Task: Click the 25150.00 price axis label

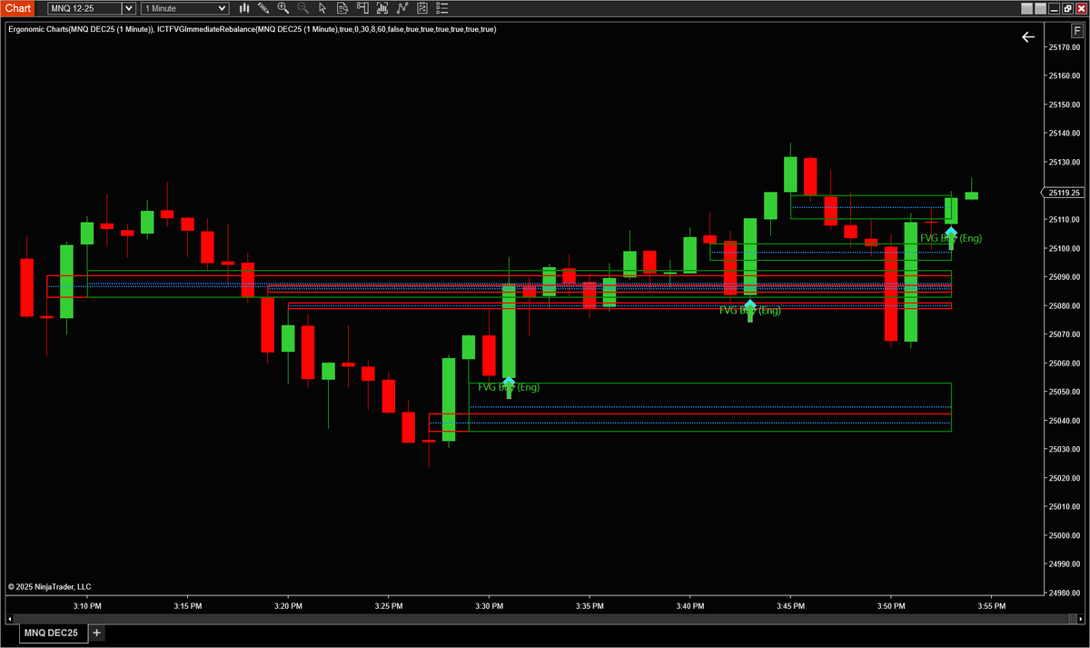Action: tap(1064, 105)
